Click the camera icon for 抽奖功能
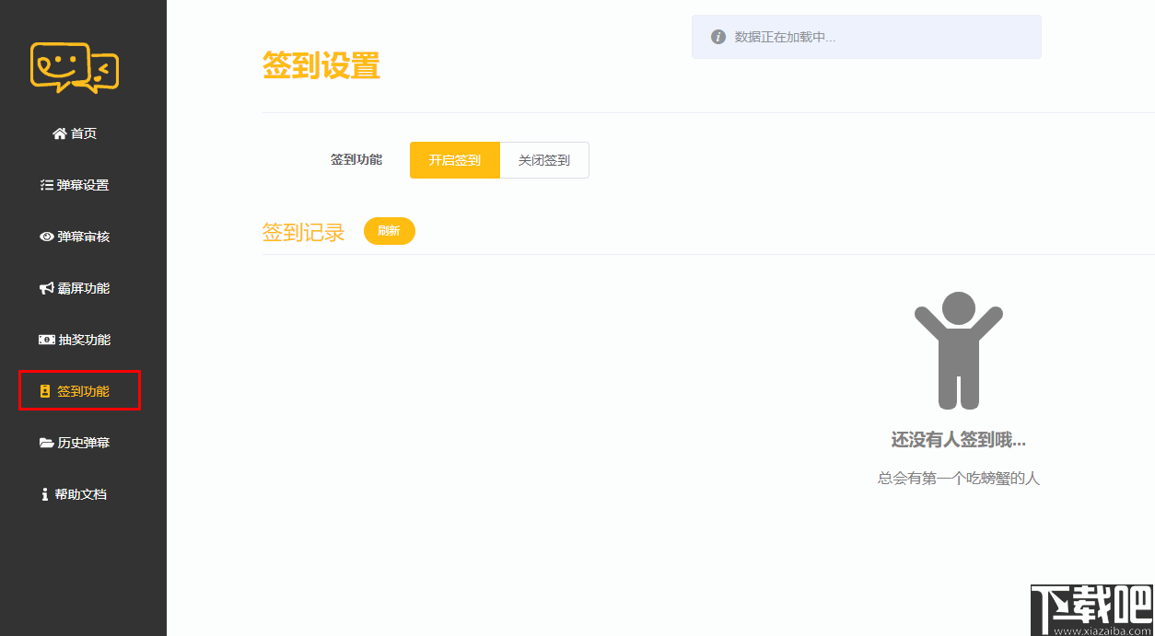This screenshot has width=1155, height=636. [46, 339]
